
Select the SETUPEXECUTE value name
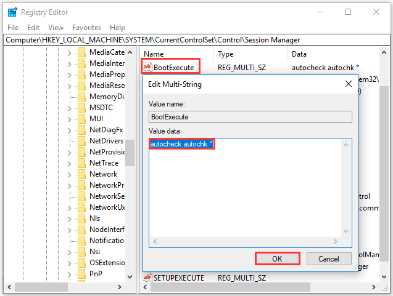pyautogui.click(x=179, y=278)
